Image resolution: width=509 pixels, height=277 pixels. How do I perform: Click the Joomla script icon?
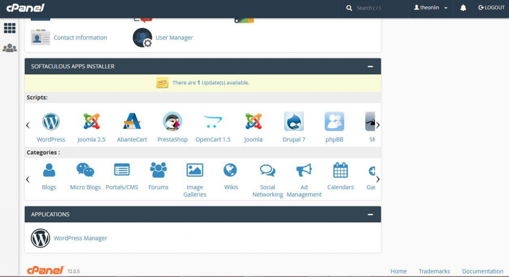(254, 122)
